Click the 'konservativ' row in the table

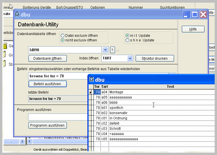tap(118, 113)
